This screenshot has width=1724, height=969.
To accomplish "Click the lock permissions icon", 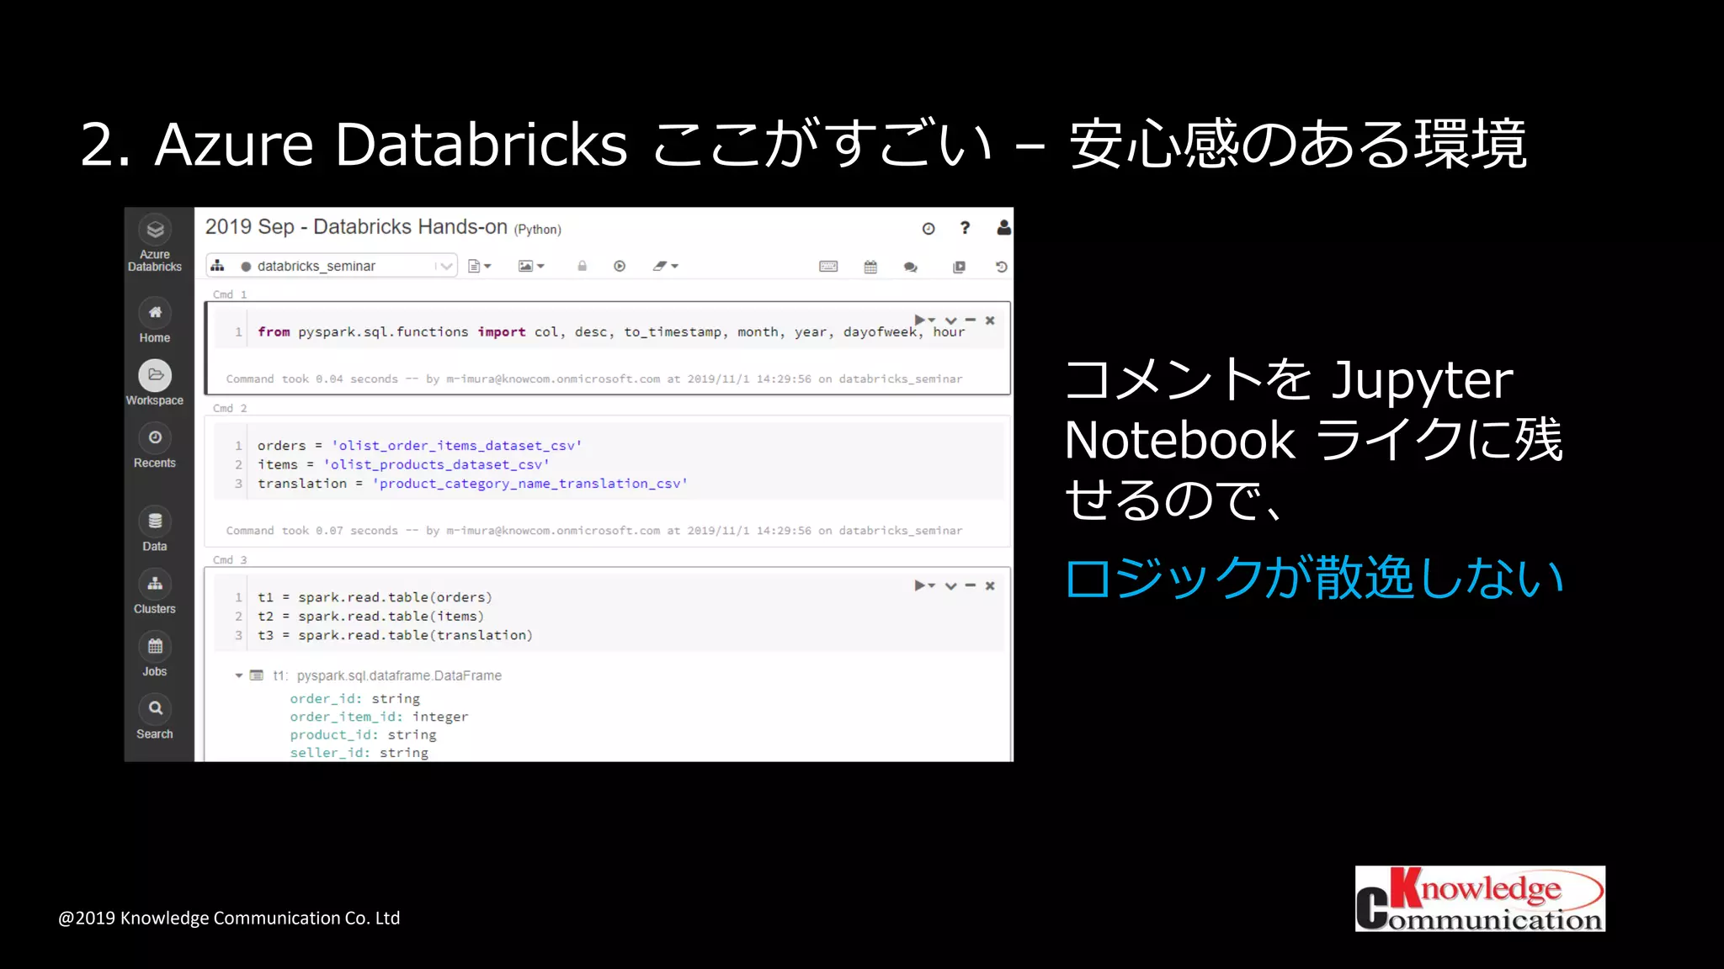I will pos(582,266).
